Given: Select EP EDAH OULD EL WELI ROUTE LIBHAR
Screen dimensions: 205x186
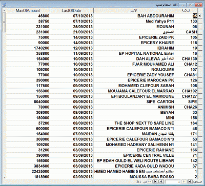Looking at the screenshot, I should click(x=134, y=161).
